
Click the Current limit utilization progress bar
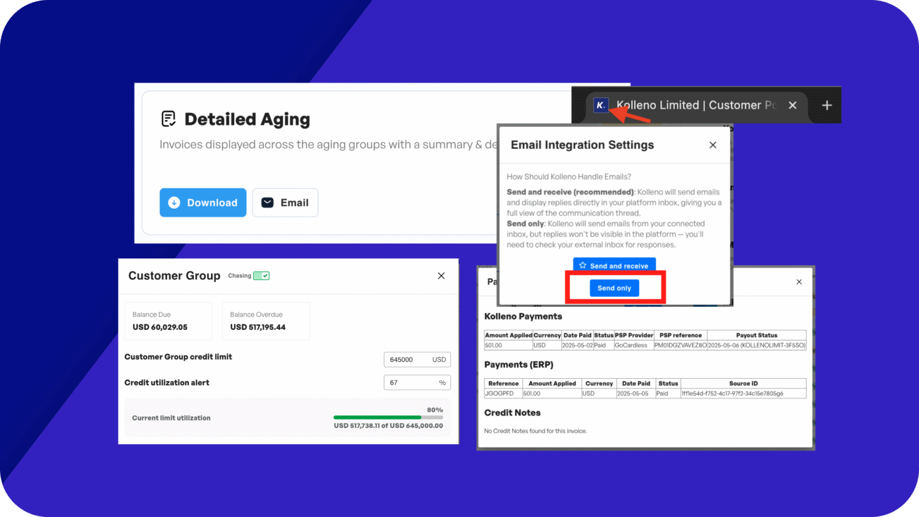[388, 417]
